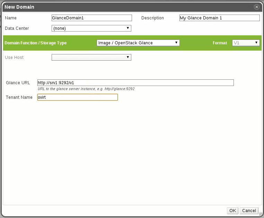Click the Tenant Name field
This screenshot has width=264, height=218.
tap(78, 97)
